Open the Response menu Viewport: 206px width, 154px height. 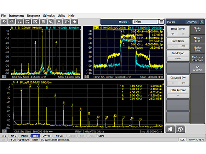coord(33,16)
